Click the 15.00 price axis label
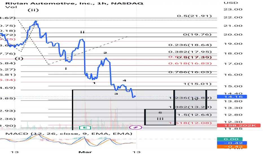 pos(233,86)
